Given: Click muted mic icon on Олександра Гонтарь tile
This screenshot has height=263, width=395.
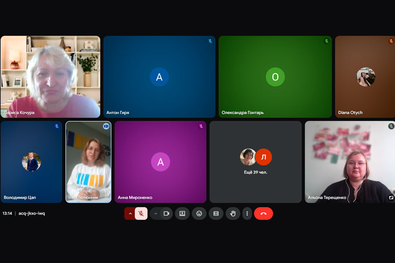Looking at the screenshot, I should point(327,41).
